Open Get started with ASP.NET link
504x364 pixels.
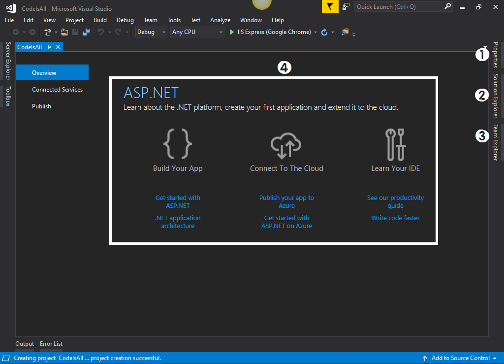(178, 201)
